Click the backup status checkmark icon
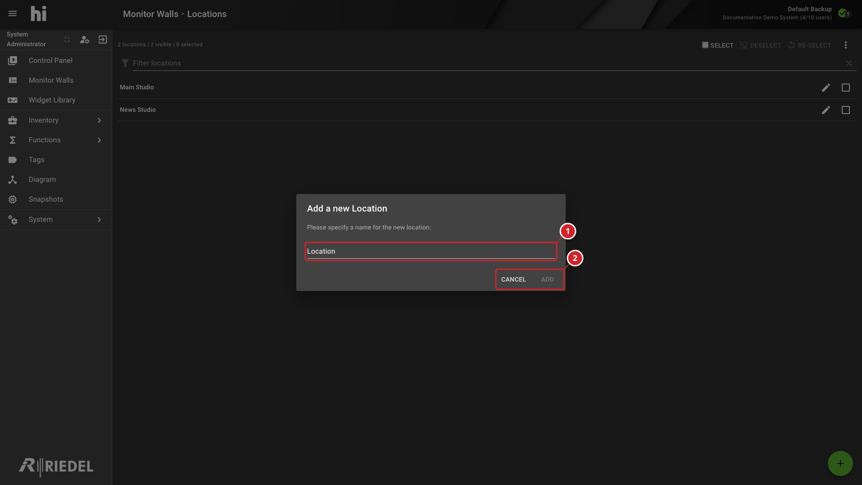The image size is (862, 485). [x=843, y=13]
